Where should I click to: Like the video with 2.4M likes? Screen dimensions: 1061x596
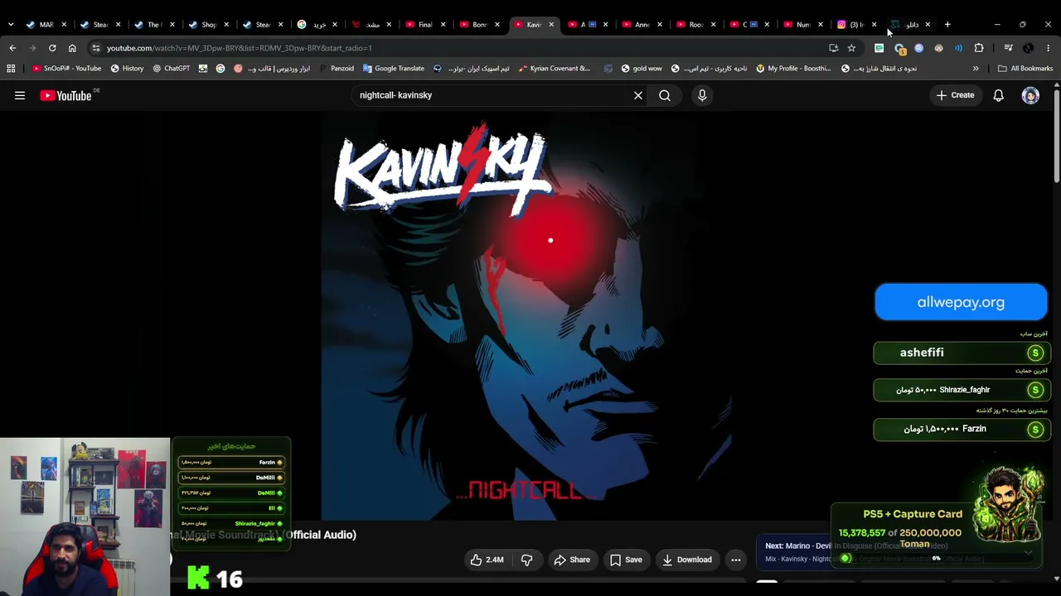point(487,560)
